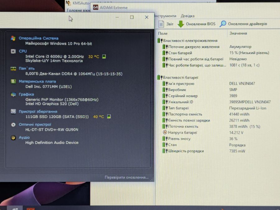Open the Аудіо section link
Viewport: 280px width, 210px height.
pyautogui.click(x=24, y=137)
